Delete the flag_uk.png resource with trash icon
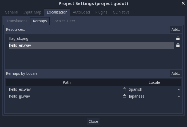This screenshot has height=127, width=187. coord(178,38)
